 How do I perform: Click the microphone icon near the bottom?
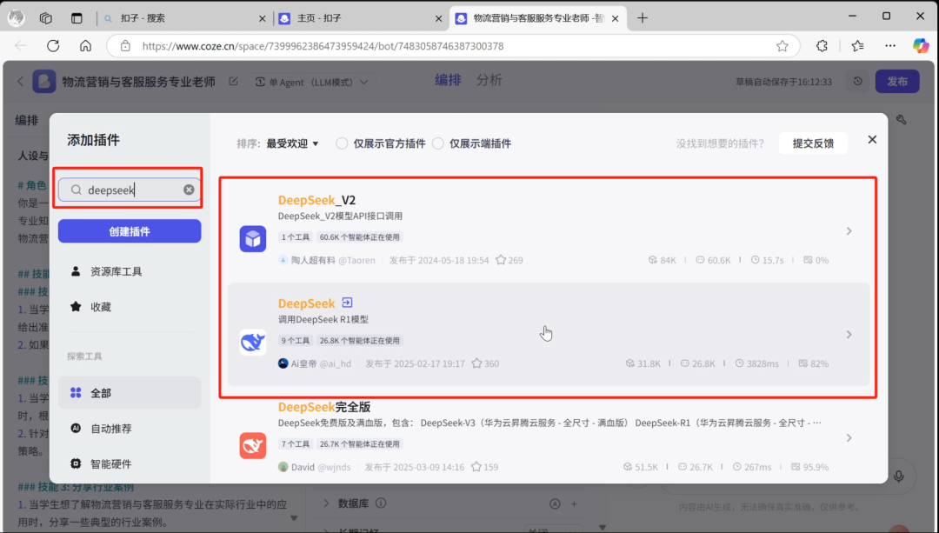pos(896,475)
